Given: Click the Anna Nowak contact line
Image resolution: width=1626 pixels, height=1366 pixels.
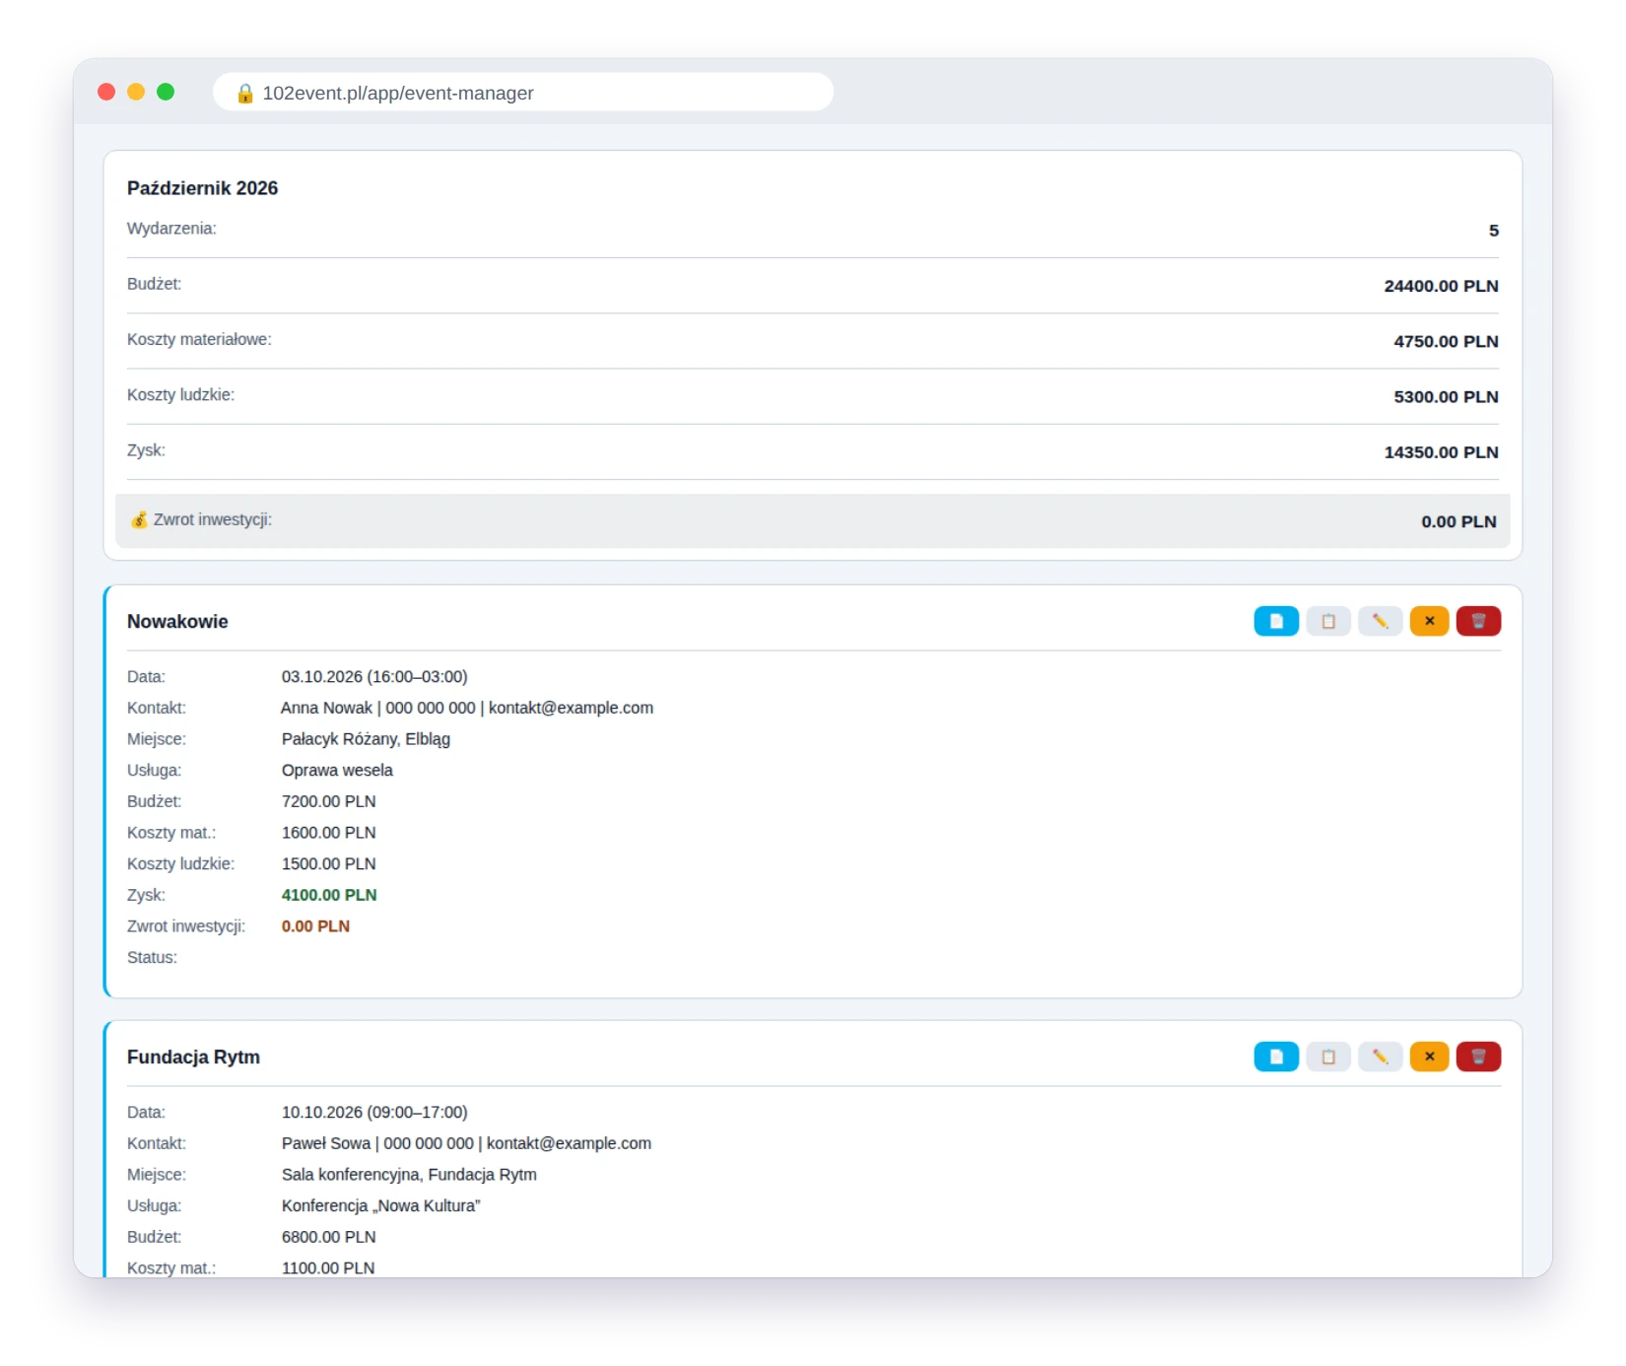Looking at the screenshot, I should click(x=467, y=708).
